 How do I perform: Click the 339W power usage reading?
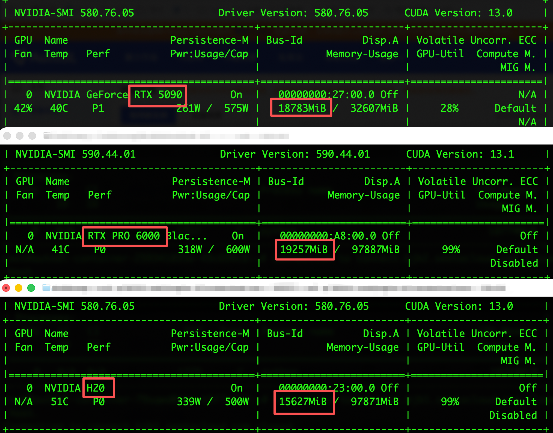click(189, 402)
